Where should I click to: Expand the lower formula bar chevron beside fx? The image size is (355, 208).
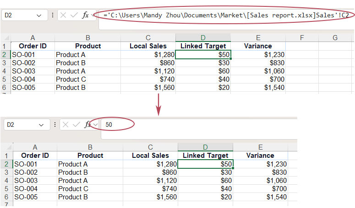95,124
